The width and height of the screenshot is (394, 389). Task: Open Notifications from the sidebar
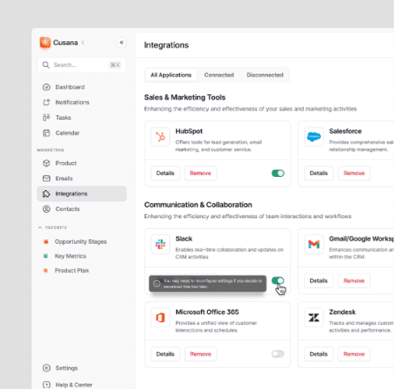[x=82, y=102]
